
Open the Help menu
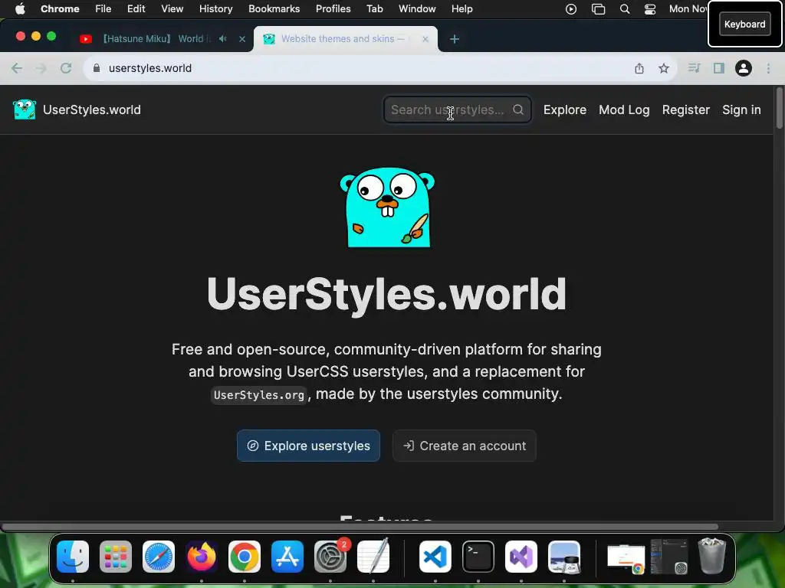click(x=461, y=8)
